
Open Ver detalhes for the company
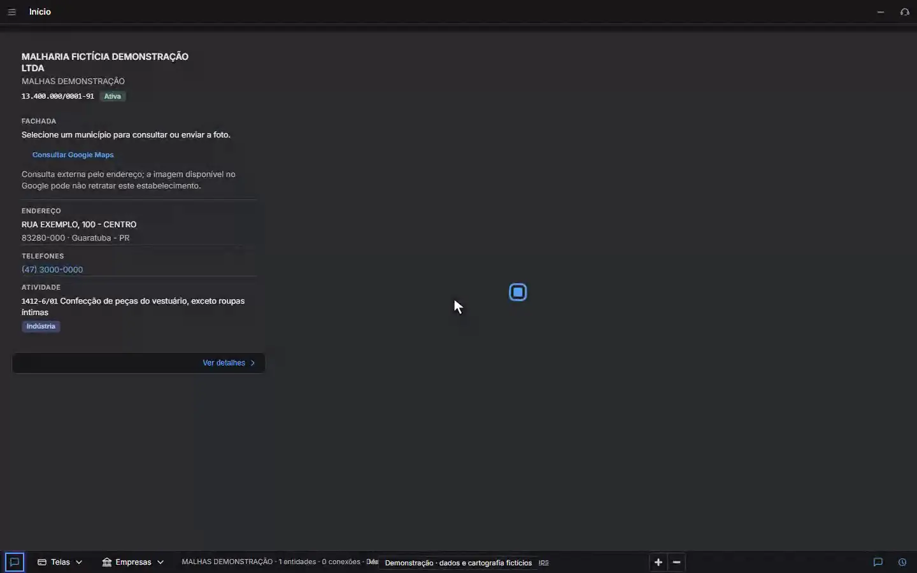tap(229, 363)
